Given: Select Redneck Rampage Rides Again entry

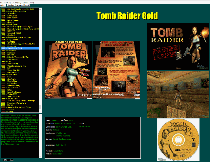Looking at the screenshot, I should (20, 27).
